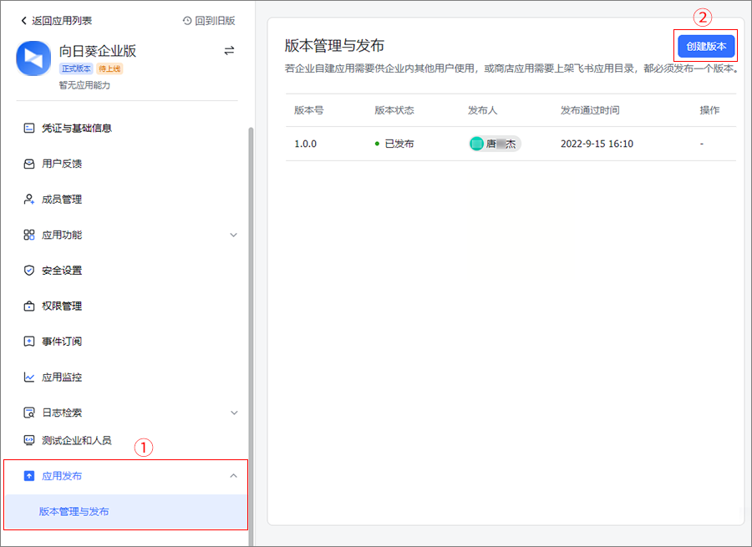Click the 事件订阅 icon
752x547 pixels.
pyautogui.click(x=29, y=342)
